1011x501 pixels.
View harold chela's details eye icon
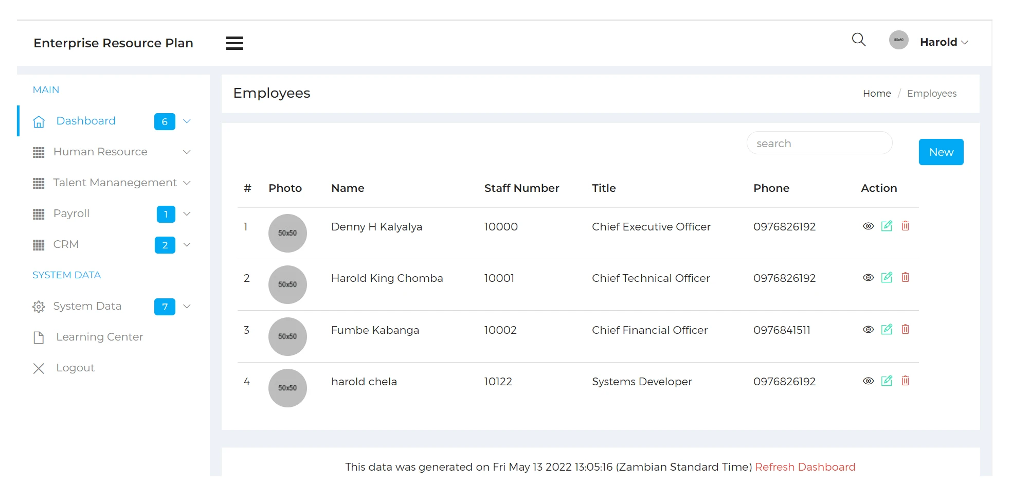pyautogui.click(x=868, y=381)
